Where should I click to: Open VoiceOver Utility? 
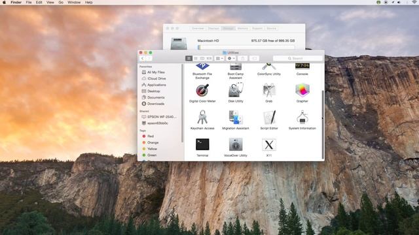click(236, 144)
